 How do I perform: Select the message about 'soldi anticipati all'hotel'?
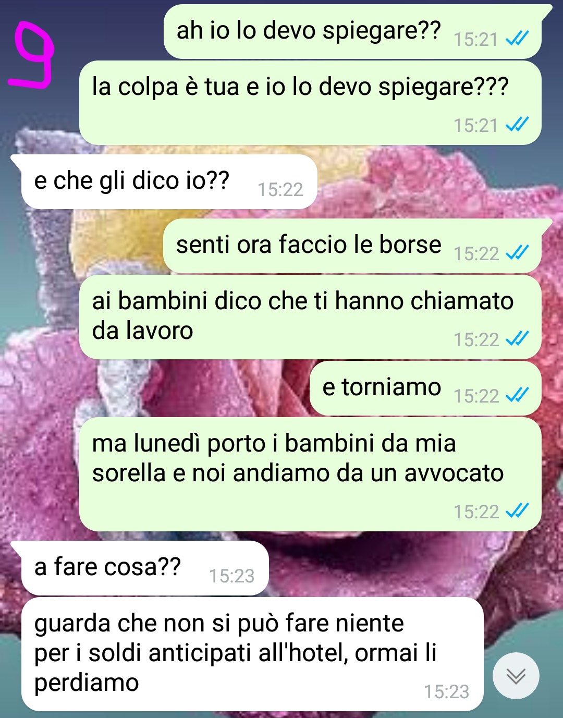[252, 654]
